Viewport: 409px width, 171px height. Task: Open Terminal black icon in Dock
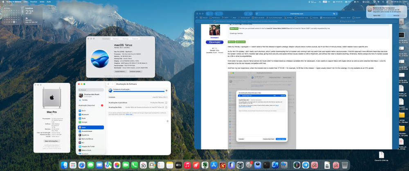[x=267, y=165]
